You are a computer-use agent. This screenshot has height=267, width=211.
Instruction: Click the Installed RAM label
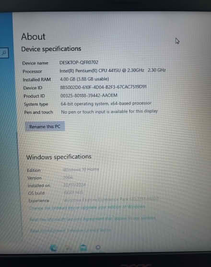point(37,79)
